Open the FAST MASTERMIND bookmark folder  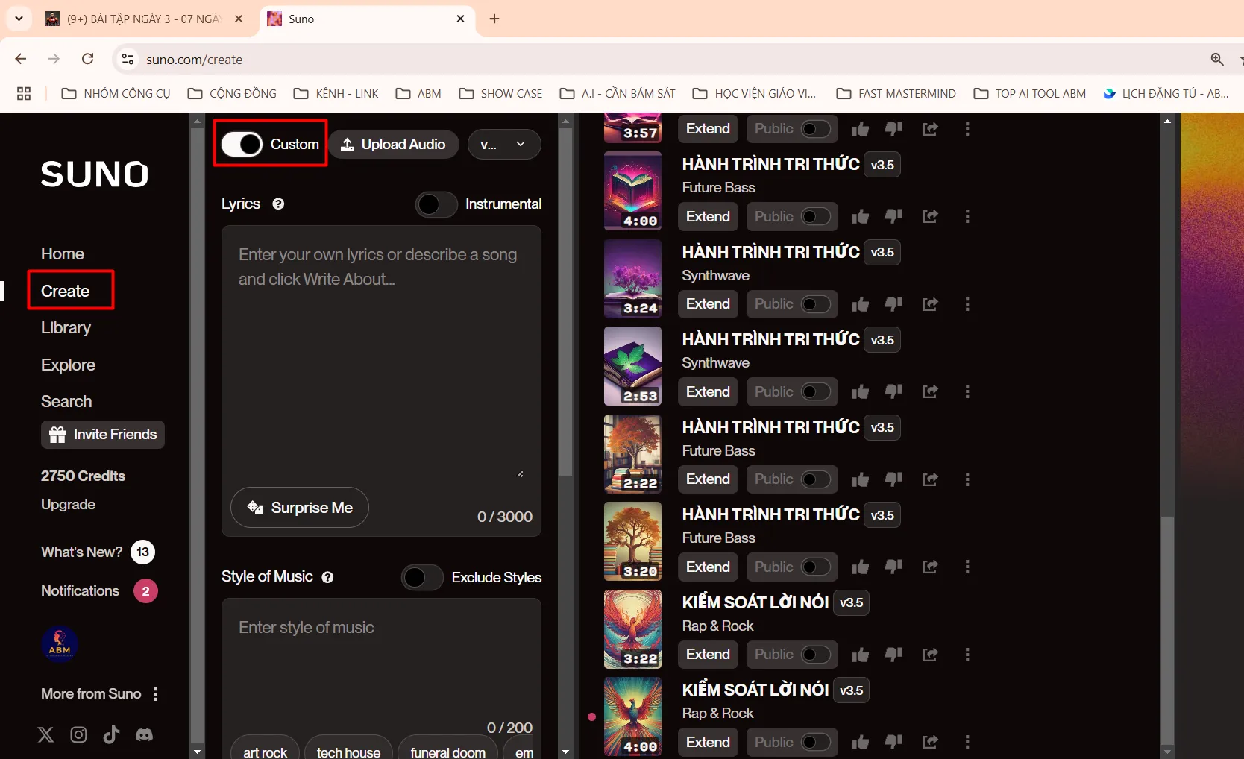tap(896, 93)
